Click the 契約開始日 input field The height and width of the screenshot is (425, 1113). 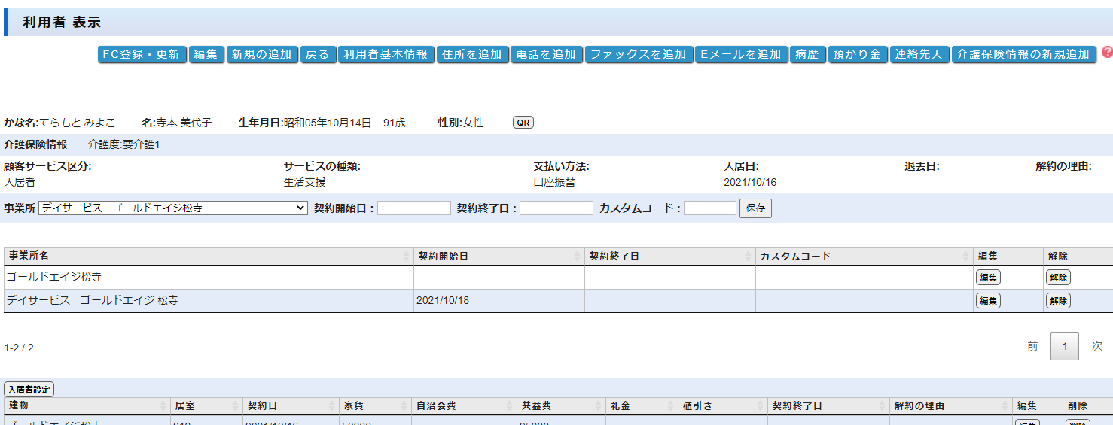413,208
